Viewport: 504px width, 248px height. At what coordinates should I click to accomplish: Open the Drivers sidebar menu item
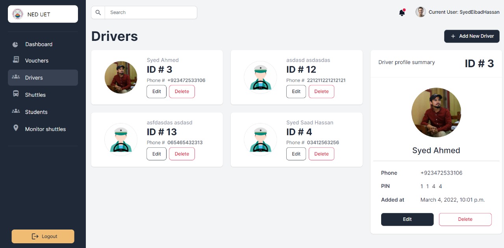[x=43, y=77]
